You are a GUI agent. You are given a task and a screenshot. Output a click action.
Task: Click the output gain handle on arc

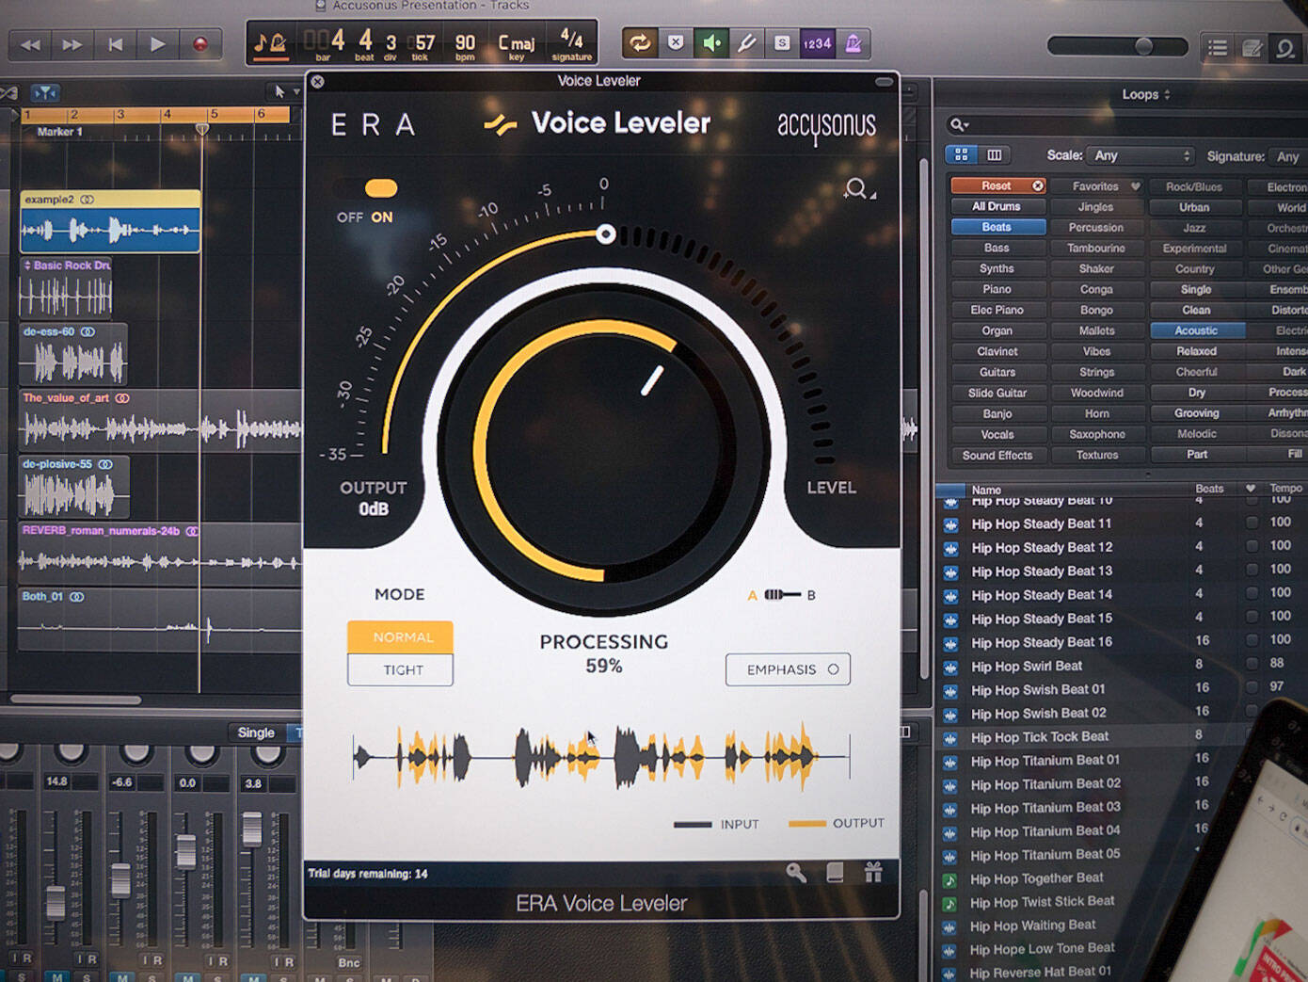(606, 233)
